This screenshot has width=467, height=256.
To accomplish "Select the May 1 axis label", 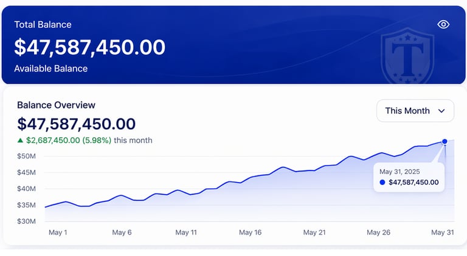I will click(x=57, y=232).
